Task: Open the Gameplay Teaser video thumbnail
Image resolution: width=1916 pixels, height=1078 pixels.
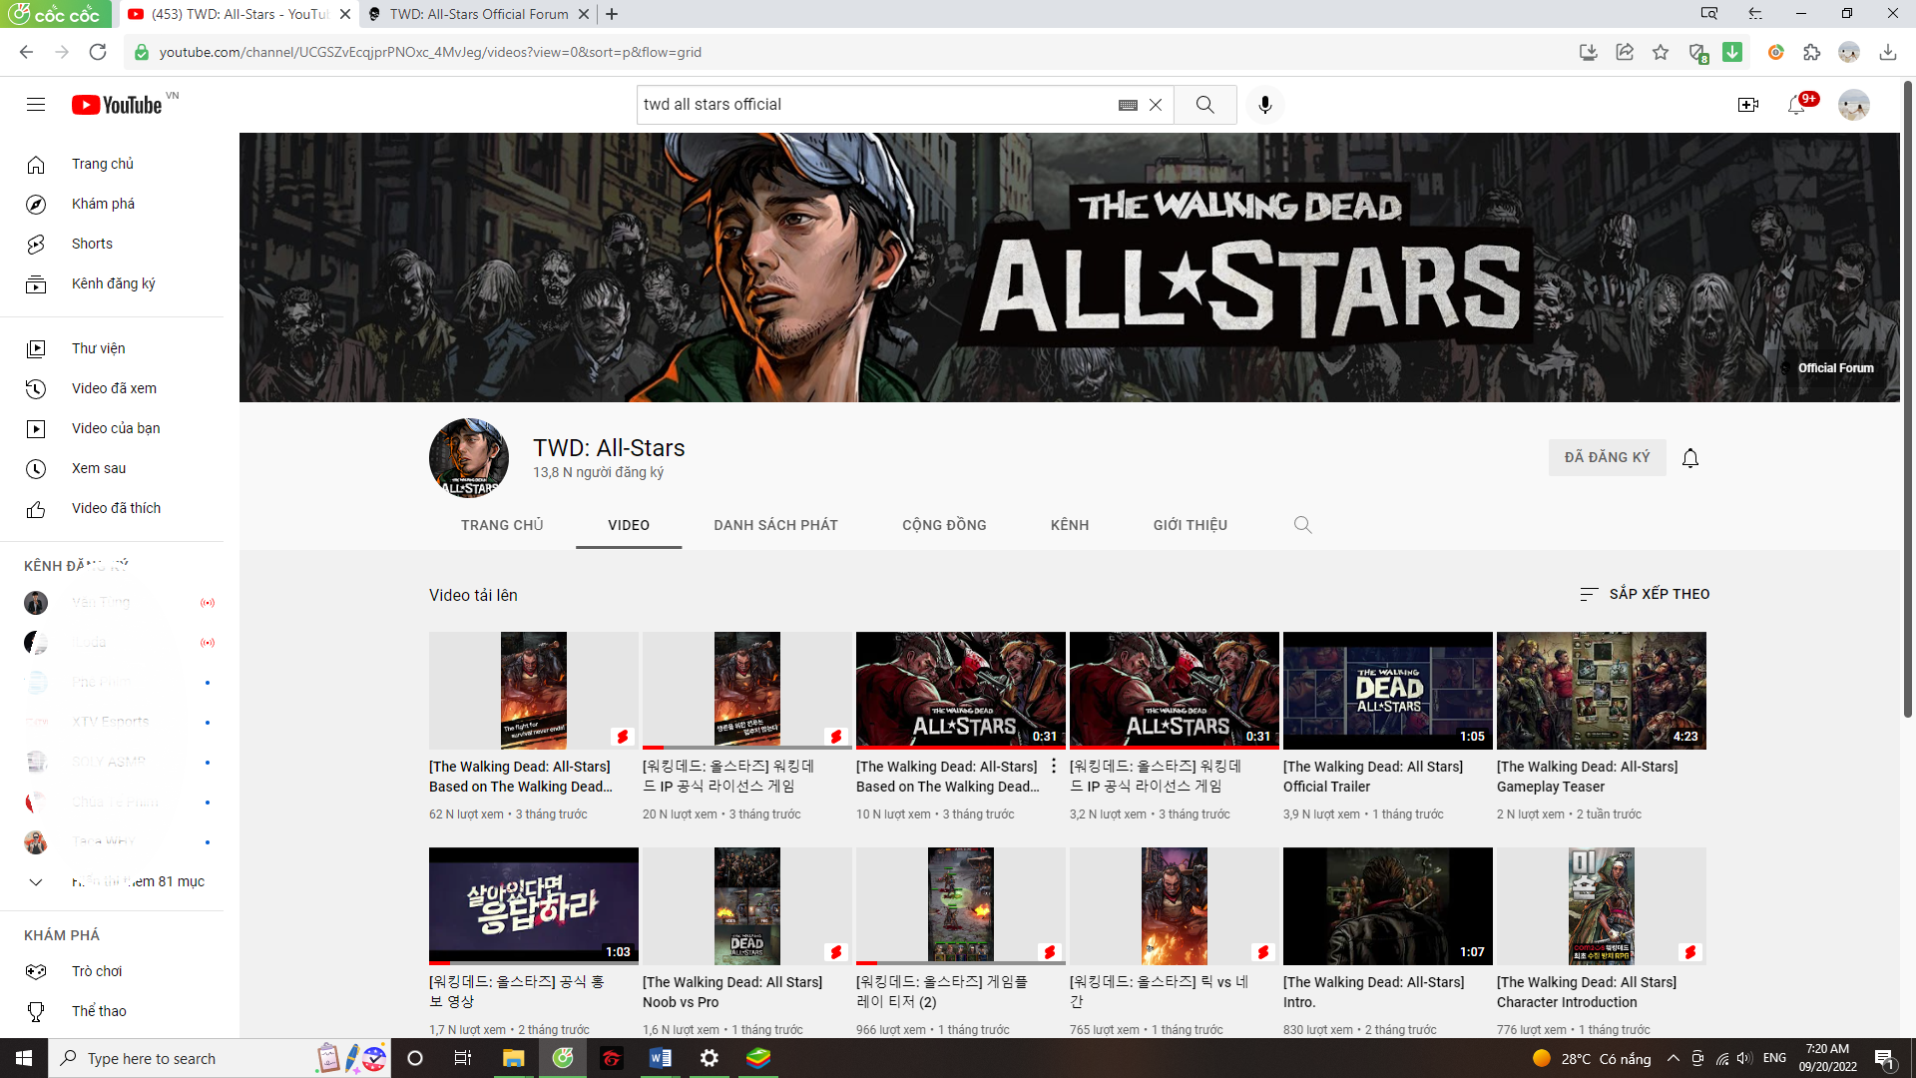Action: click(x=1601, y=690)
